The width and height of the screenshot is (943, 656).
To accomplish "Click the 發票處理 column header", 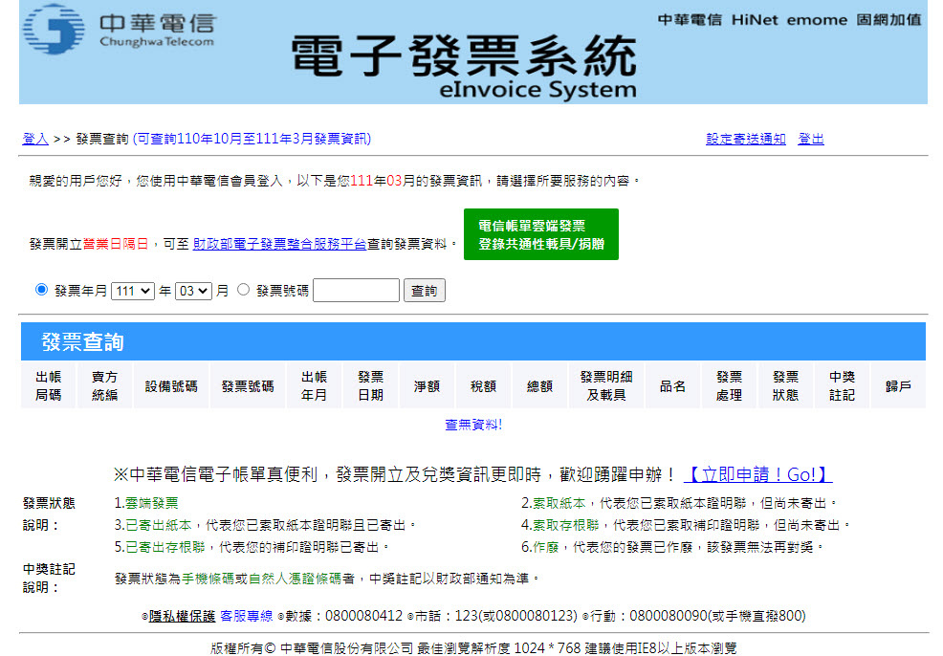I will click(729, 385).
